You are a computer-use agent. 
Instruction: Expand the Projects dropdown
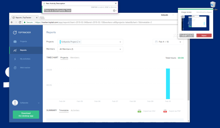(x=121, y=42)
